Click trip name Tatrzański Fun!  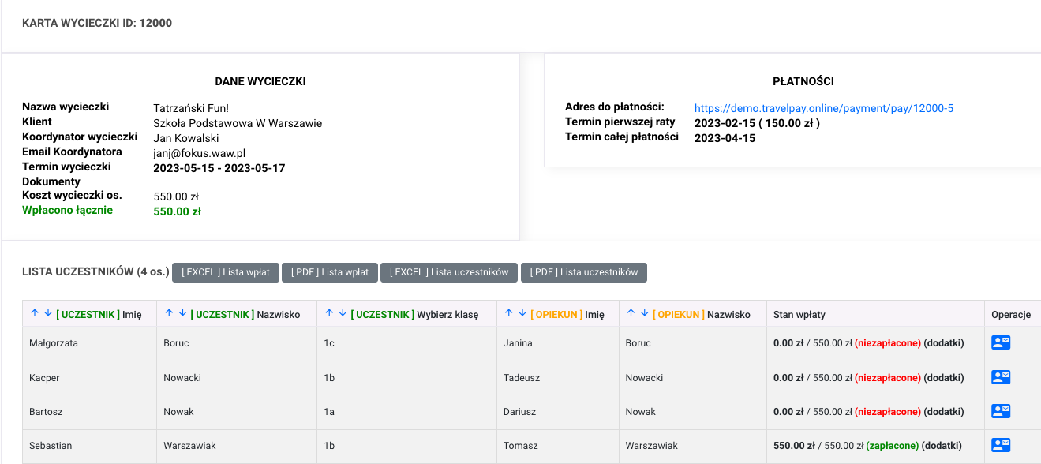coord(191,108)
